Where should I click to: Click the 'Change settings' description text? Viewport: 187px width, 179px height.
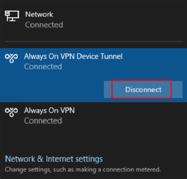click(x=83, y=170)
